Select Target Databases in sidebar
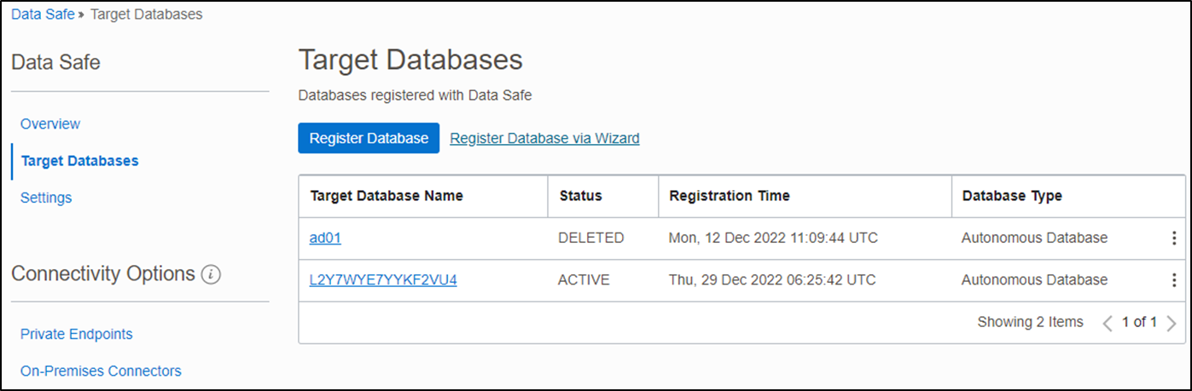The width and height of the screenshot is (1192, 391). coord(79,161)
